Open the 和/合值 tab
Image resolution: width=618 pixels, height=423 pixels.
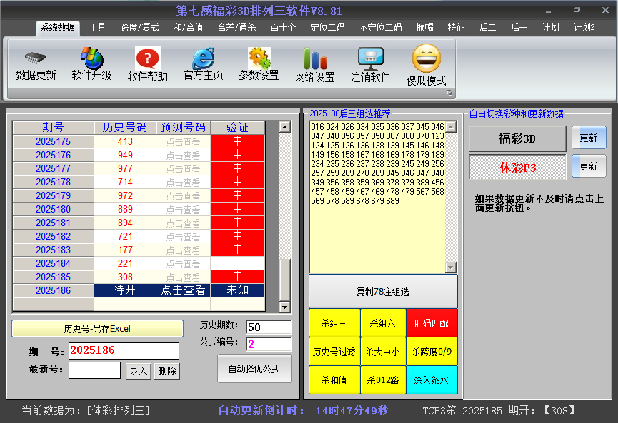tap(188, 28)
